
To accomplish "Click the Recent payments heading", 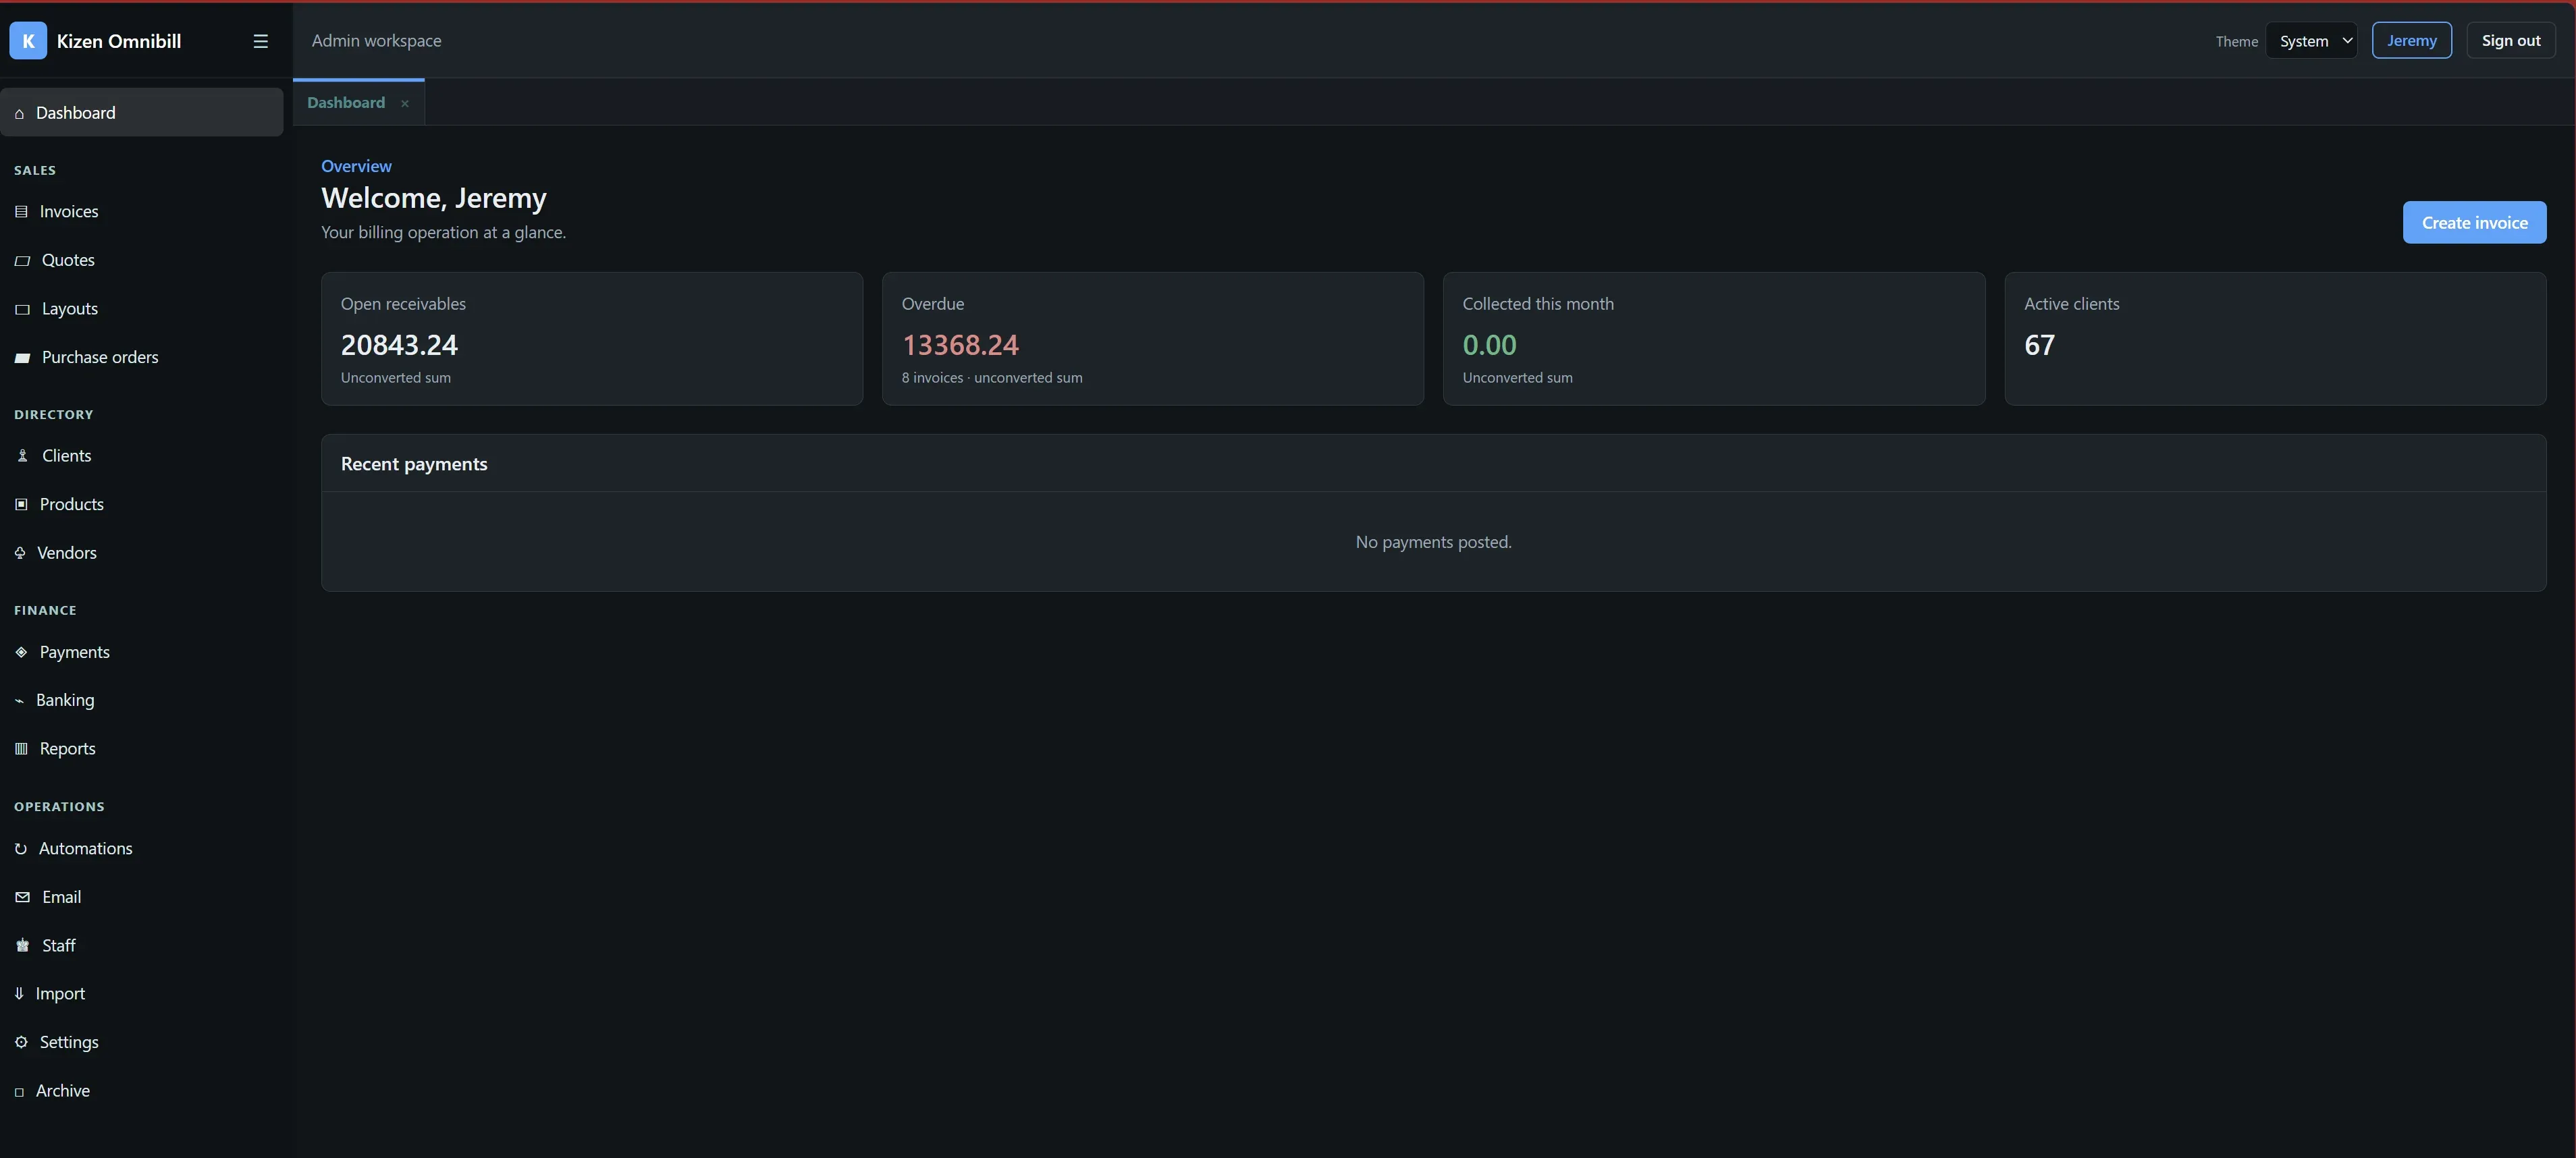I will pos(414,464).
